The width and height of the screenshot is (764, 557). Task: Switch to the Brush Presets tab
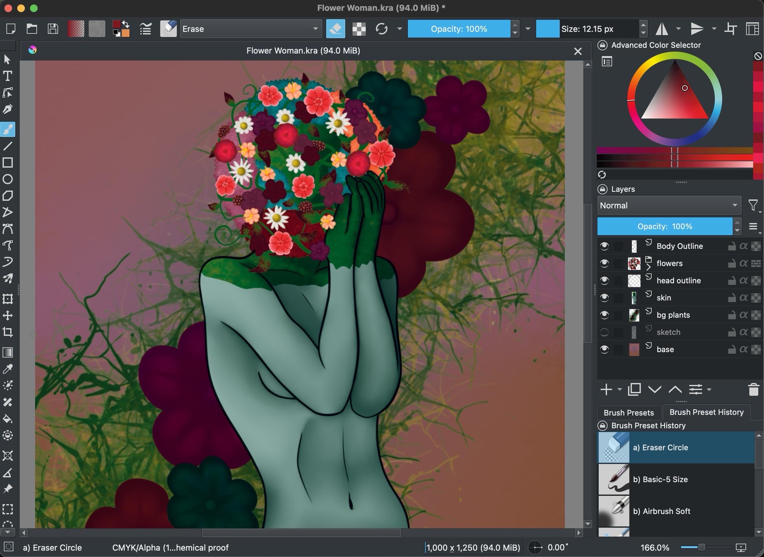[629, 413]
